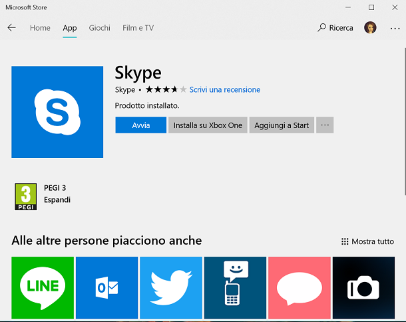Image resolution: width=406 pixels, height=322 pixels.
Task: Click 'Alle altre persone piacciono anche' heading
Action: [x=106, y=241]
